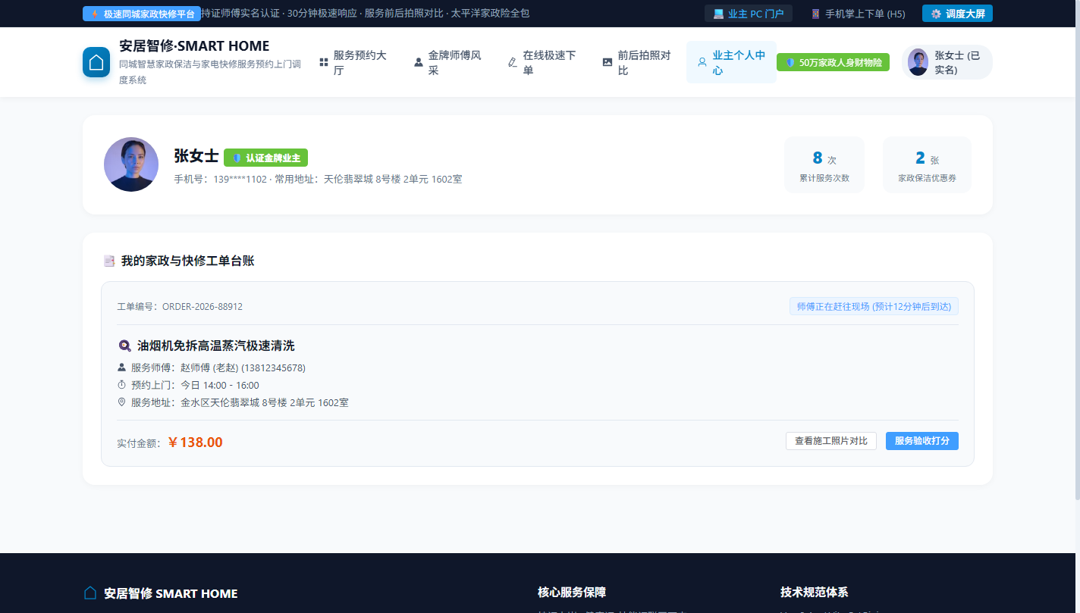Click the magnifier icon beside 油烟机免拆高温蒸汽极速清洗

[125, 346]
